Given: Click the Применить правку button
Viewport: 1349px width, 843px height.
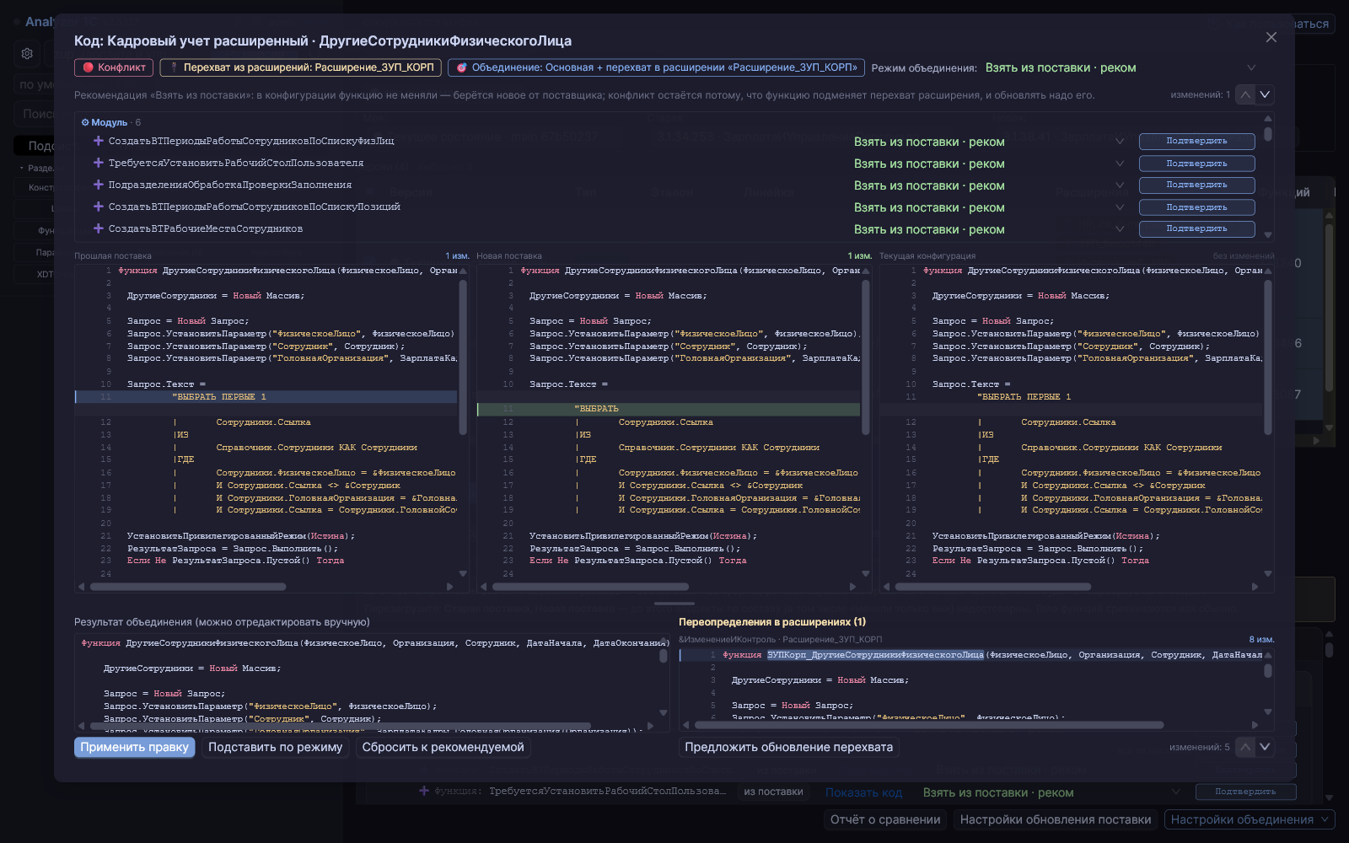Looking at the screenshot, I should (135, 747).
